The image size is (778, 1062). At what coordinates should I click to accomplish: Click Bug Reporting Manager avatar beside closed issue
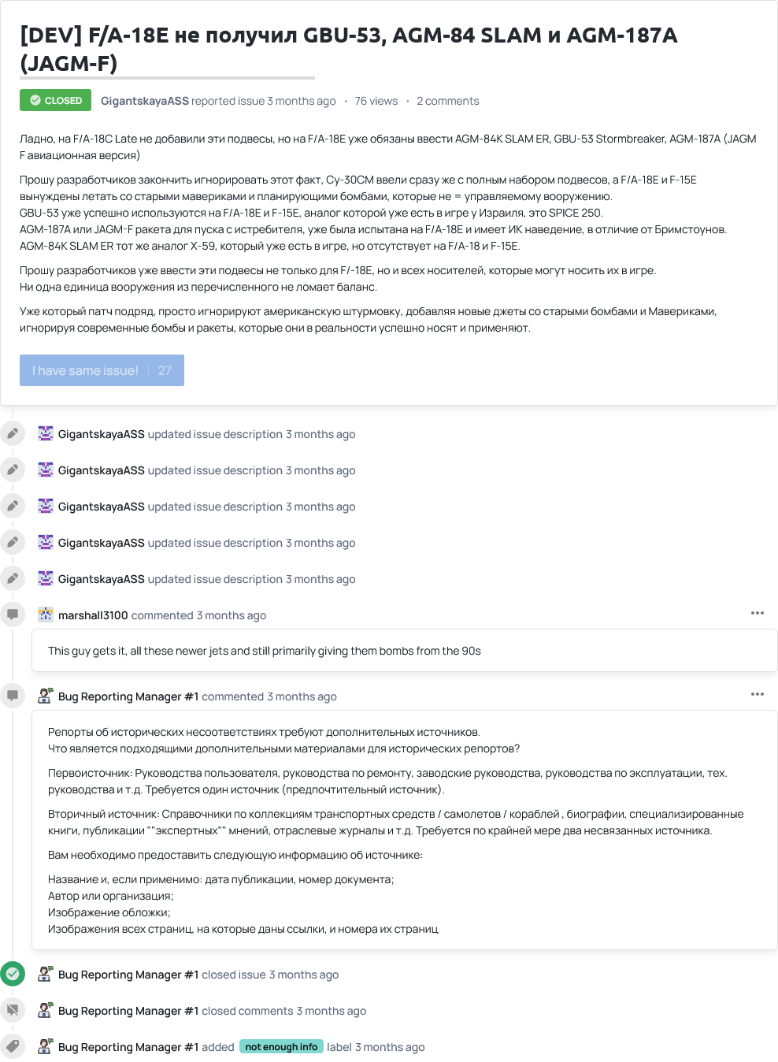click(46, 974)
